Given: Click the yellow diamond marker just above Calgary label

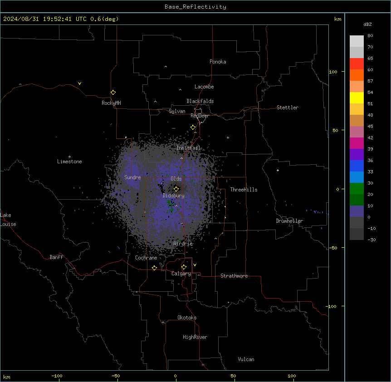Looking at the screenshot, I should [x=184, y=267].
